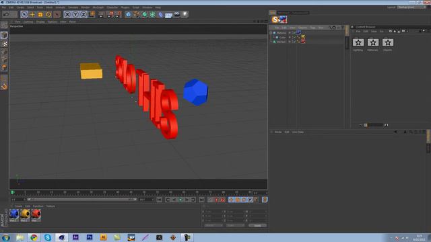Toggle the Platonic object's enable checkmark
The width and height of the screenshot is (431, 242).
[294, 33]
